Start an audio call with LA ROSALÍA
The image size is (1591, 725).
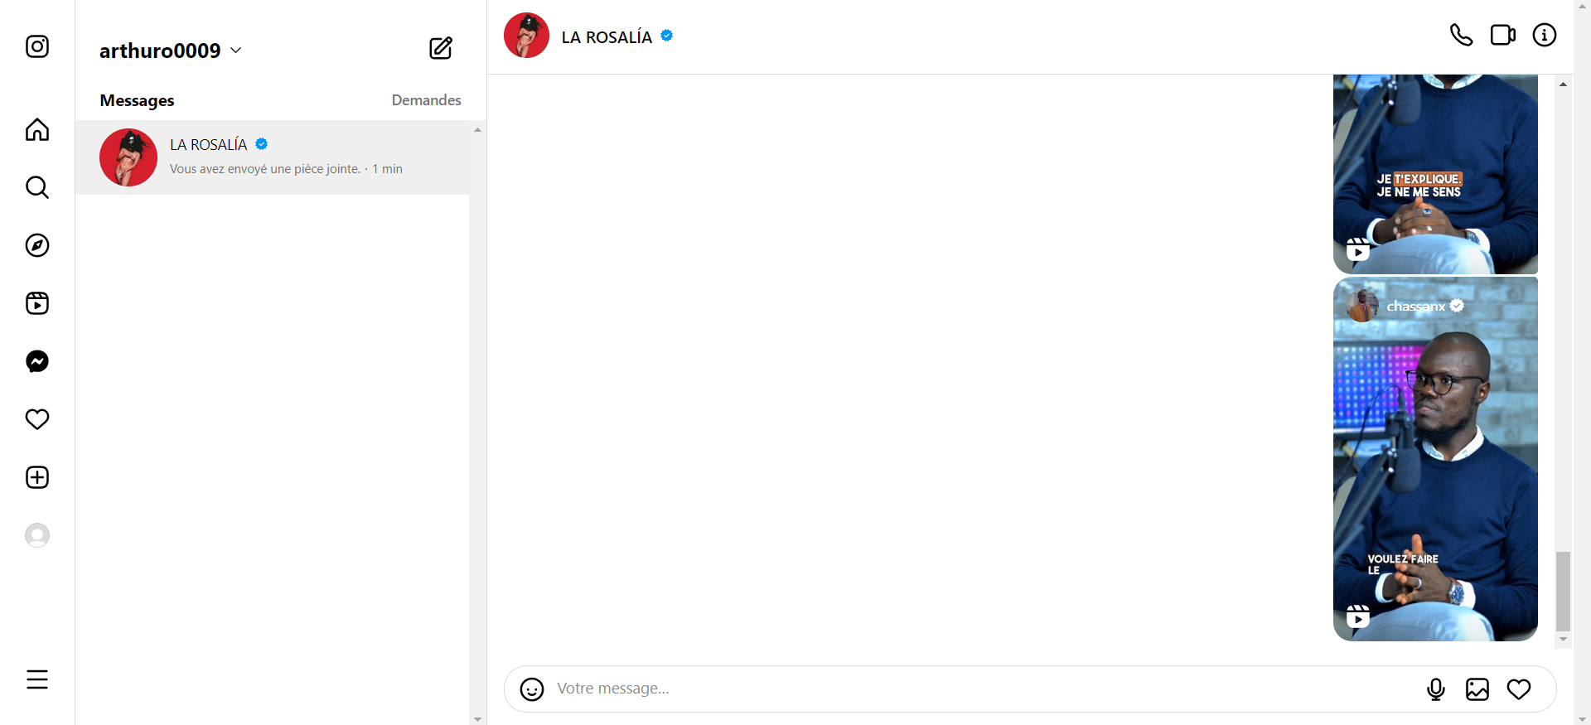1461,36
